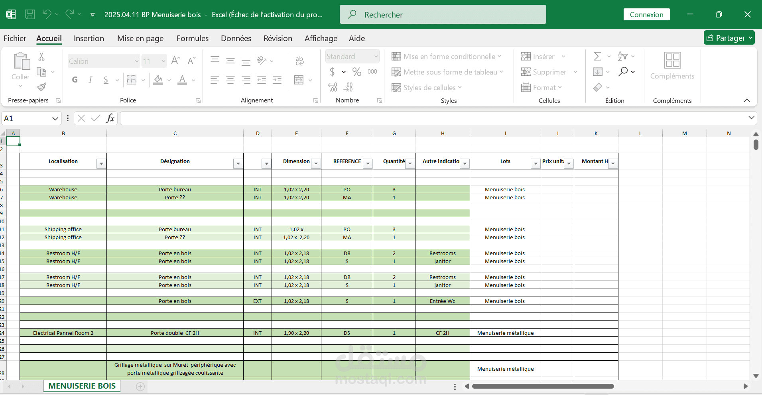Image resolution: width=762 pixels, height=395 pixels.
Task: Toggle bold with the G button
Action: click(75, 80)
